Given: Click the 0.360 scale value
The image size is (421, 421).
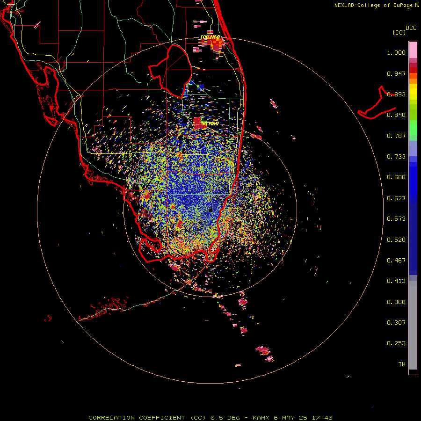Looking at the screenshot, I should click(x=396, y=302).
